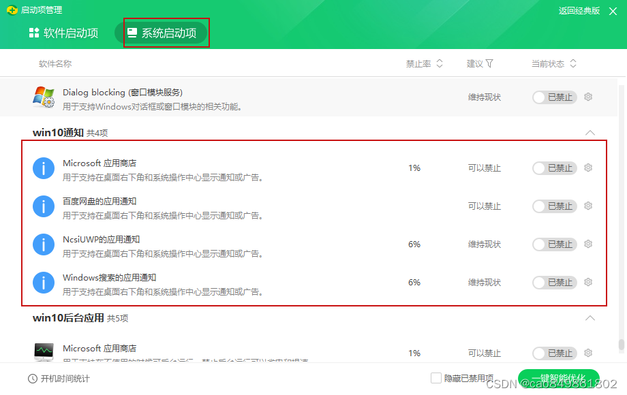Viewport: 627px width, 395px height.
Task: Click the 360 logo icon in title bar
Action: pos(12,10)
